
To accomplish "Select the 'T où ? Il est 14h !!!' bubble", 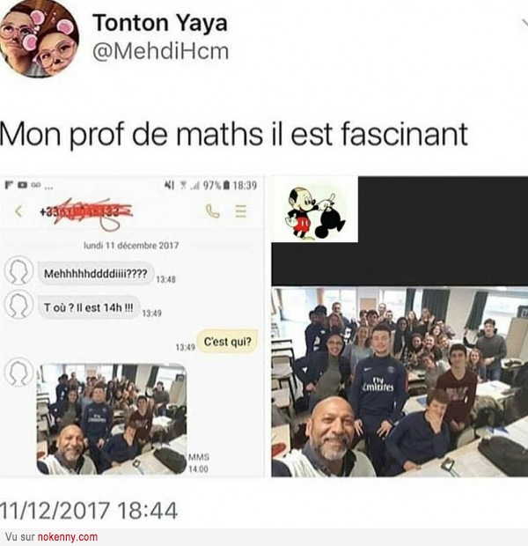I will 88,308.
